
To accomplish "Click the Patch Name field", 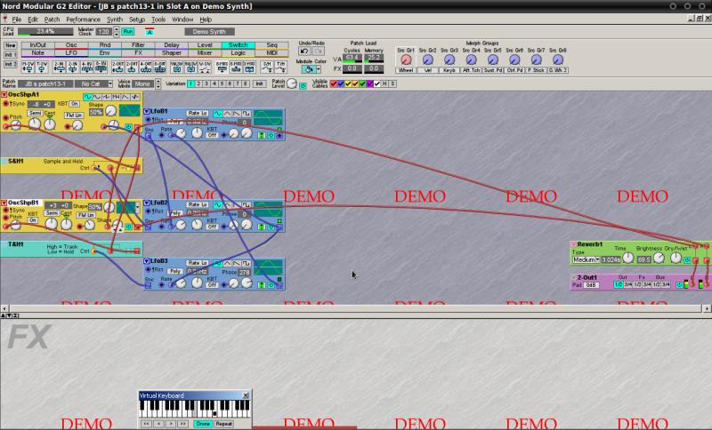I will click(x=45, y=84).
